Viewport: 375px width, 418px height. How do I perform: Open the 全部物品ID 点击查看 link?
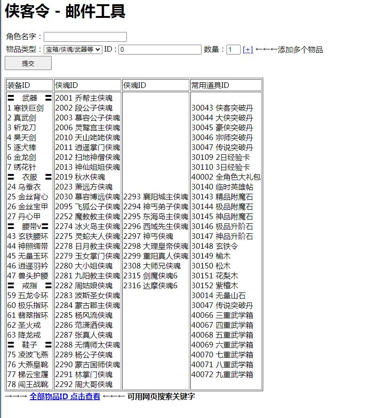click(x=65, y=396)
